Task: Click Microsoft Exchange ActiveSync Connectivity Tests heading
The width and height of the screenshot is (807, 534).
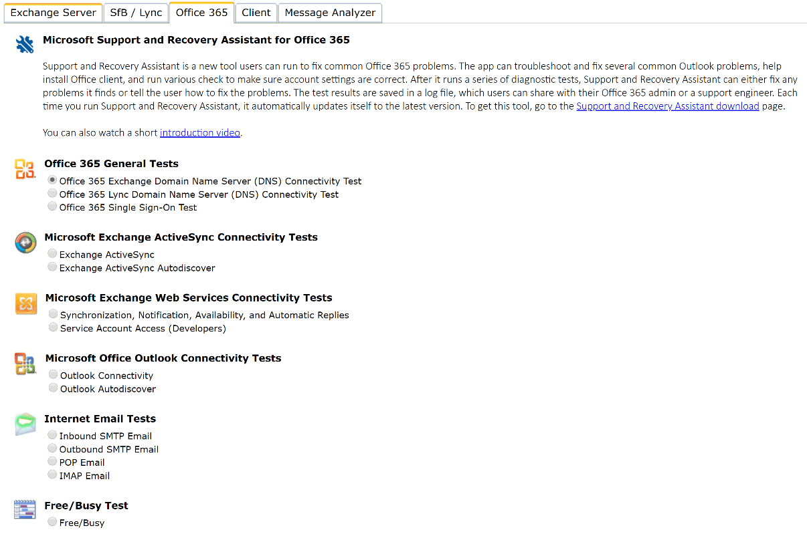Action: (x=181, y=237)
